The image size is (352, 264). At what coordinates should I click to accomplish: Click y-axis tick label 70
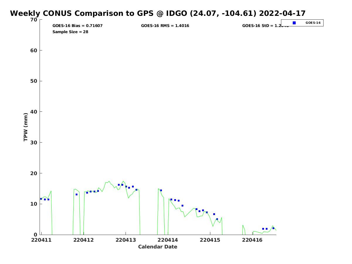[34, 20]
